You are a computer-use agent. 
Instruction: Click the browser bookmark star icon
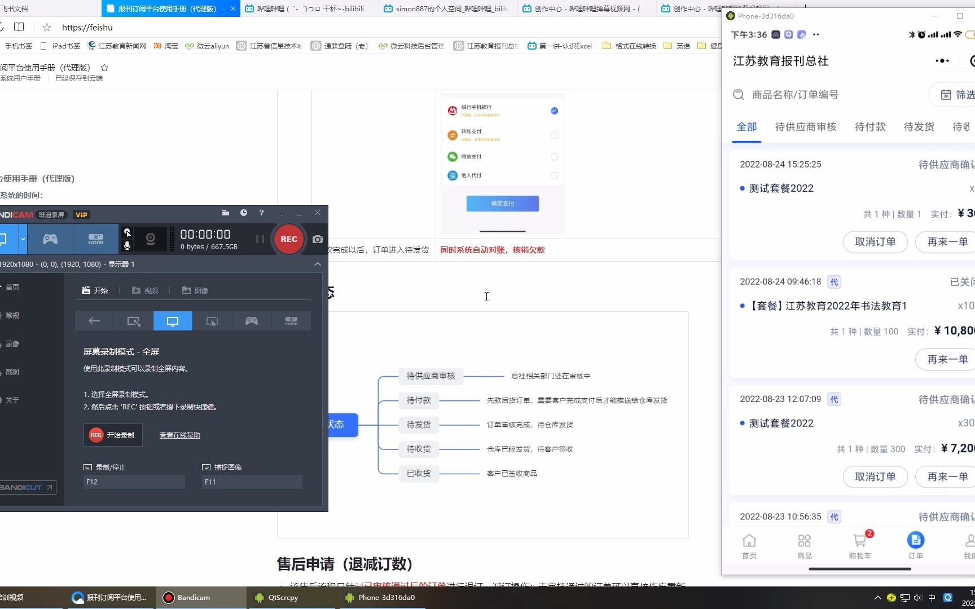click(47, 27)
